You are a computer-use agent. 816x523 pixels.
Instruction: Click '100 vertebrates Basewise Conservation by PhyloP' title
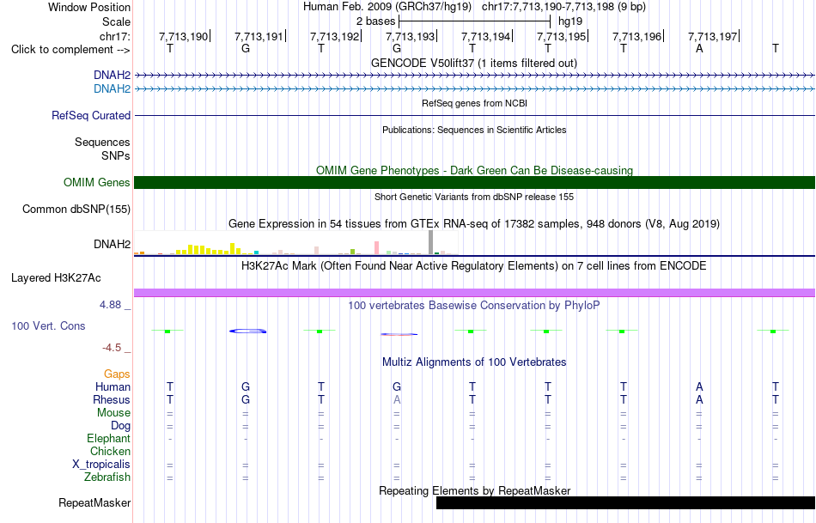474,306
